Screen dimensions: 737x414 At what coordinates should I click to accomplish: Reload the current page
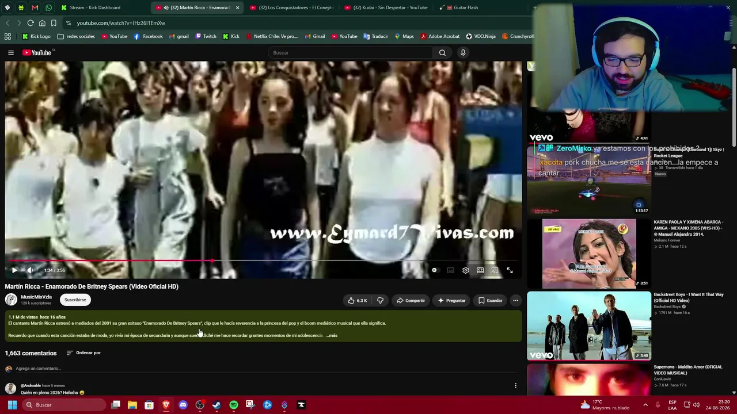coord(31,23)
